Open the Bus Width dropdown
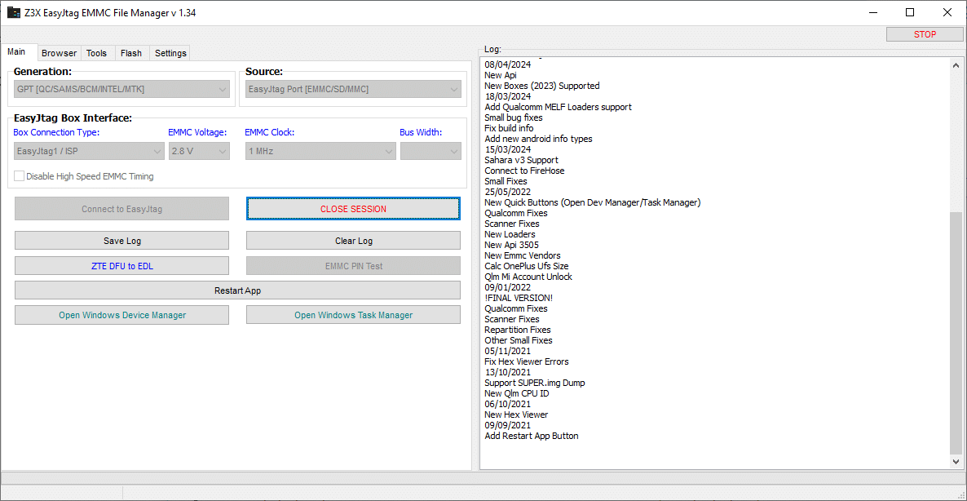Image resolution: width=967 pixels, height=501 pixels. [431, 151]
